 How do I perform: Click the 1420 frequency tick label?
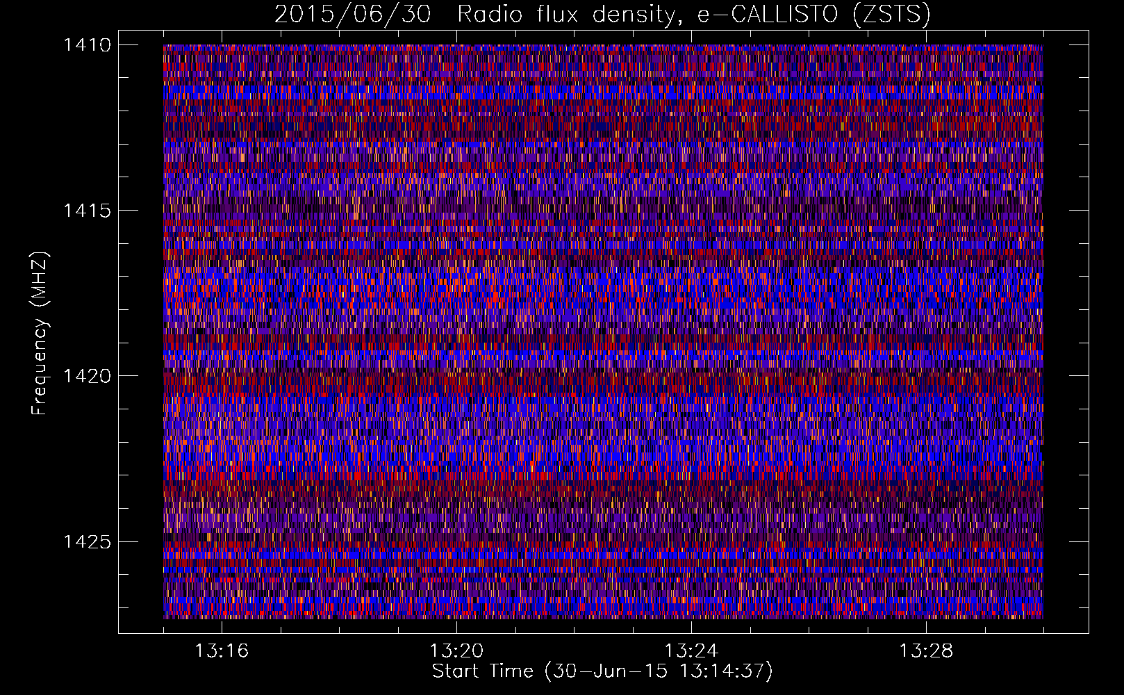87,376
